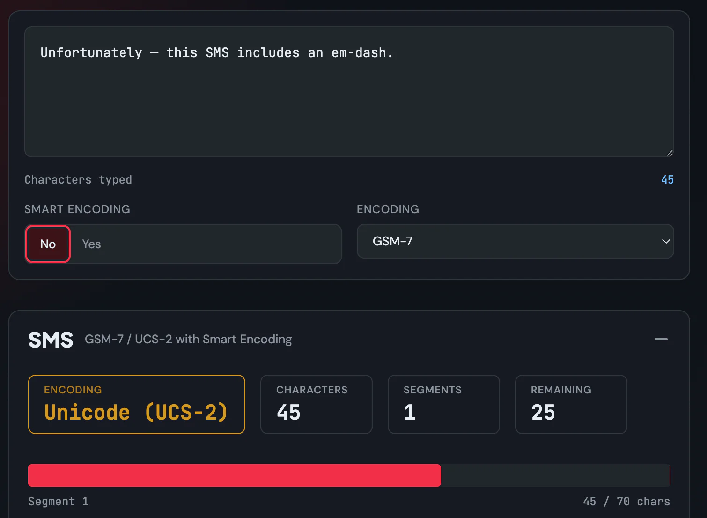The image size is (707, 518).
Task: Click the Remaining 25 stat card
Action: (x=571, y=404)
